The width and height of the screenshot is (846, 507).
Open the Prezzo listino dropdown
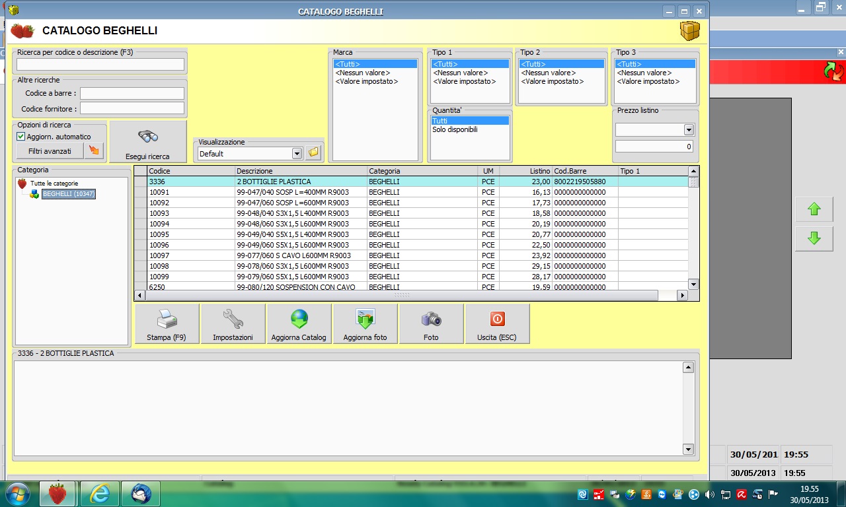(x=689, y=130)
